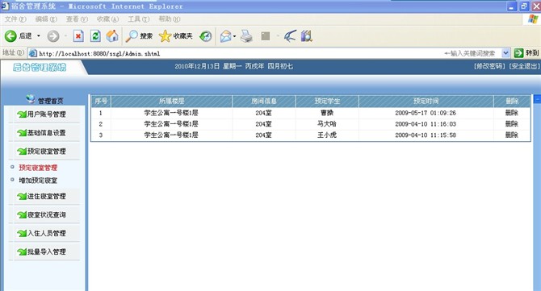
Task: Open the 查看(V) menu
Action: coord(77,19)
